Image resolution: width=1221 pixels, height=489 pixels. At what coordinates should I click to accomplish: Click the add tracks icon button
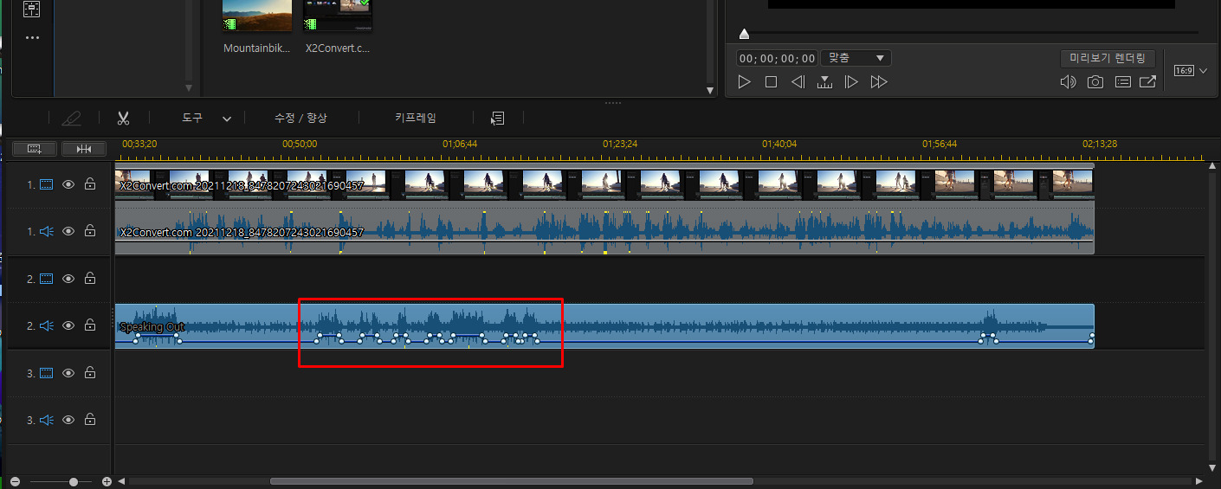35,149
